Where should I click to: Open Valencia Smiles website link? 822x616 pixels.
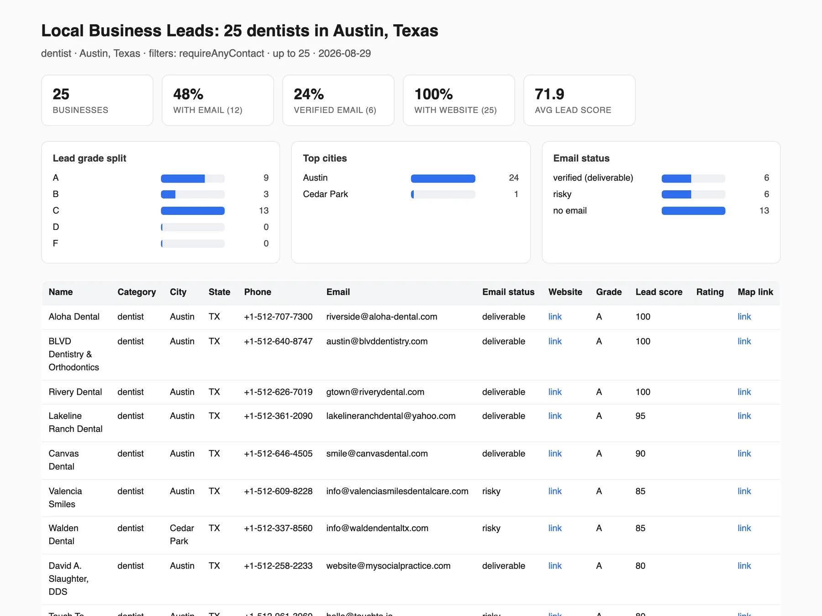pos(555,491)
